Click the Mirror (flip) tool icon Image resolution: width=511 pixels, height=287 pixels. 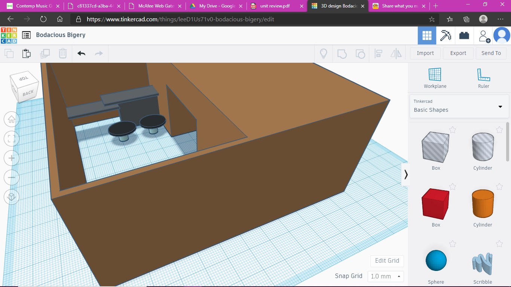(396, 53)
